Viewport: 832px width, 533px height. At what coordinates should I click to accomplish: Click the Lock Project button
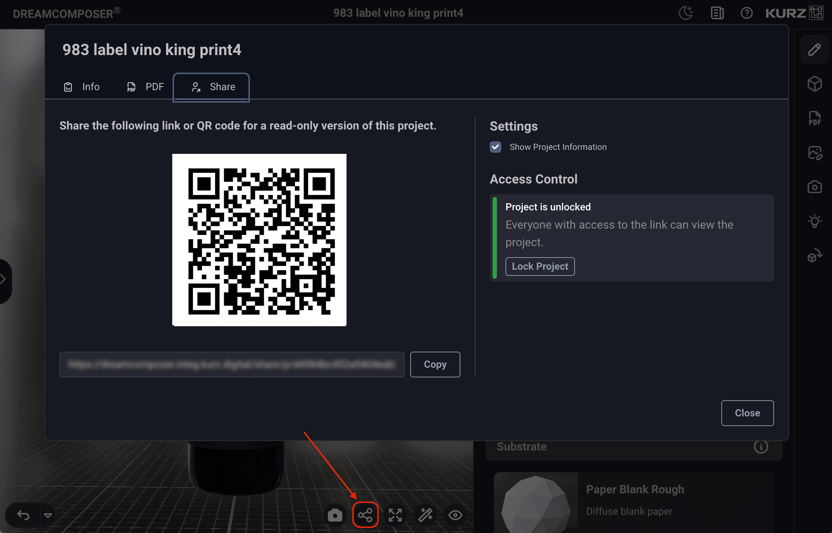(540, 266)
